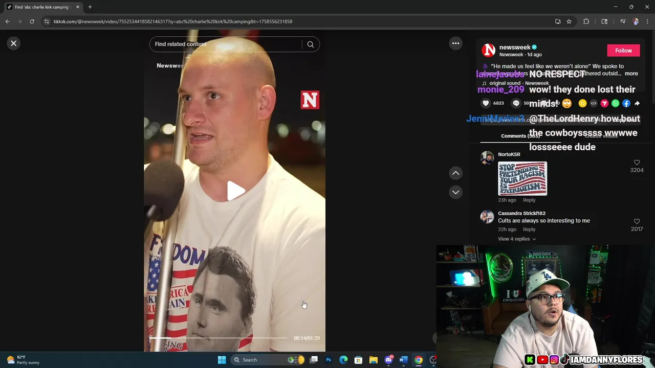
Task: Close the TikTok browser tab
Action: coord(78,7)
